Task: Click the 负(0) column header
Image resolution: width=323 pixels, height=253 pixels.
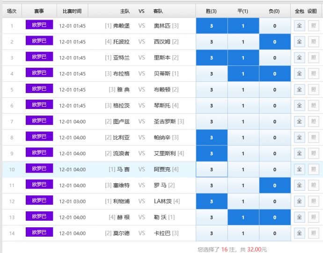Action: (x=275, y=11)
